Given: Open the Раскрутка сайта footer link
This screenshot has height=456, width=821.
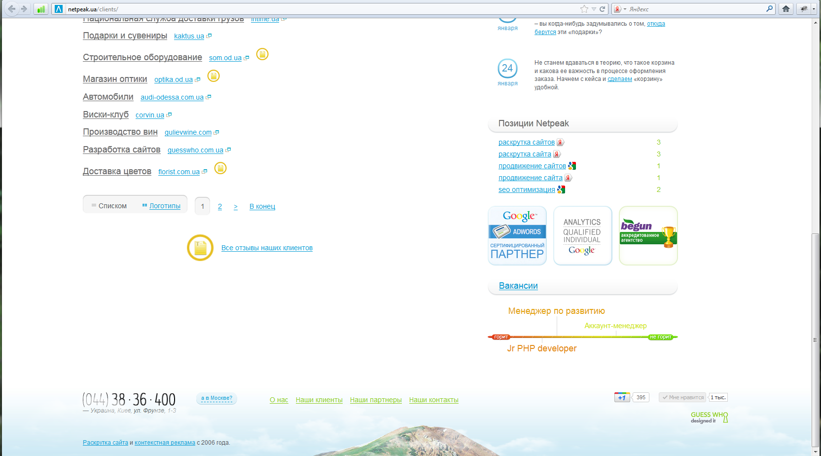Looking at the screenshot, I should tap(106, 443).
